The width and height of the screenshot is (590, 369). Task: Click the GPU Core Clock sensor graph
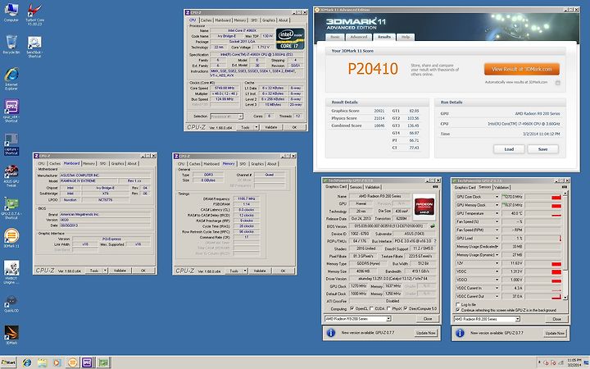click(x=543, y=197)
